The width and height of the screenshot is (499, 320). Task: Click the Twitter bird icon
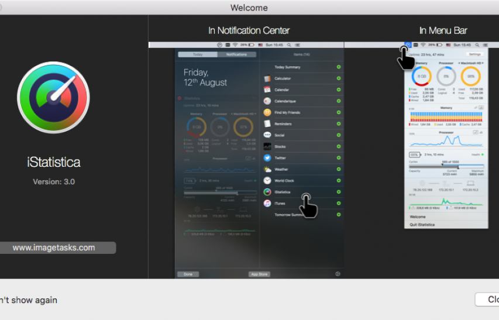tap(267, 158)
